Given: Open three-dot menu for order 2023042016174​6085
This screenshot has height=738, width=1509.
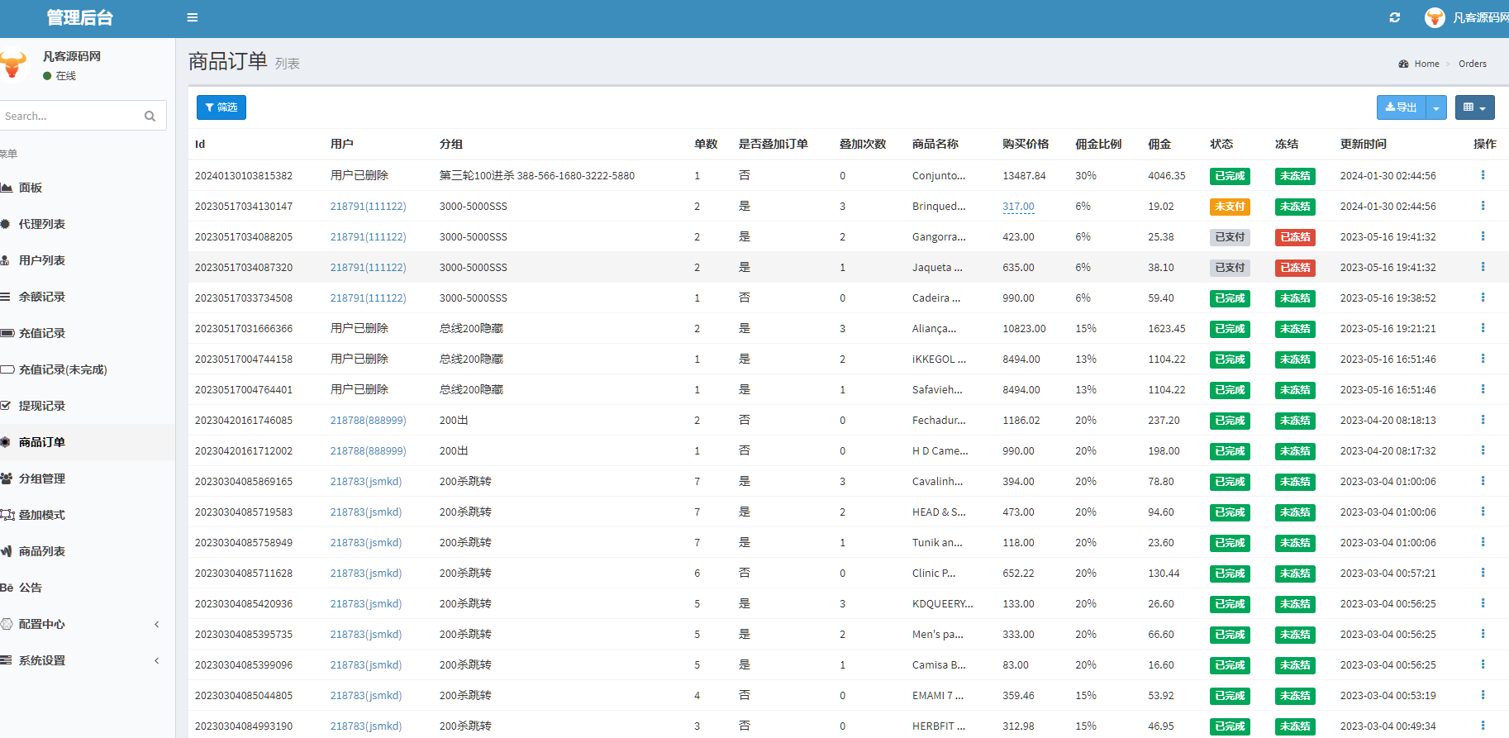Looking at the screenshot, I should [1483, 420].
